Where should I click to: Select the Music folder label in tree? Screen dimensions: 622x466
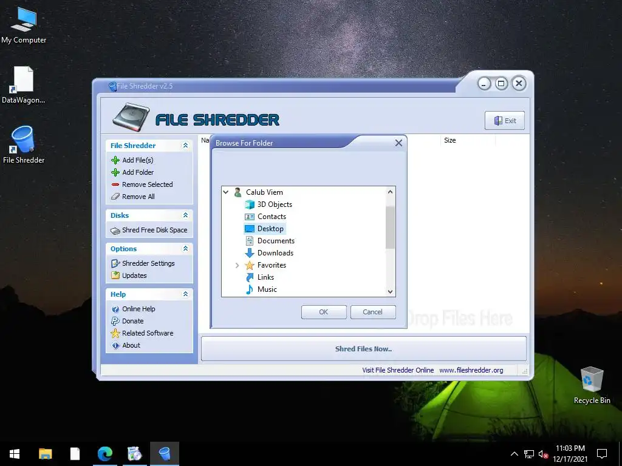tap(267, 289)
